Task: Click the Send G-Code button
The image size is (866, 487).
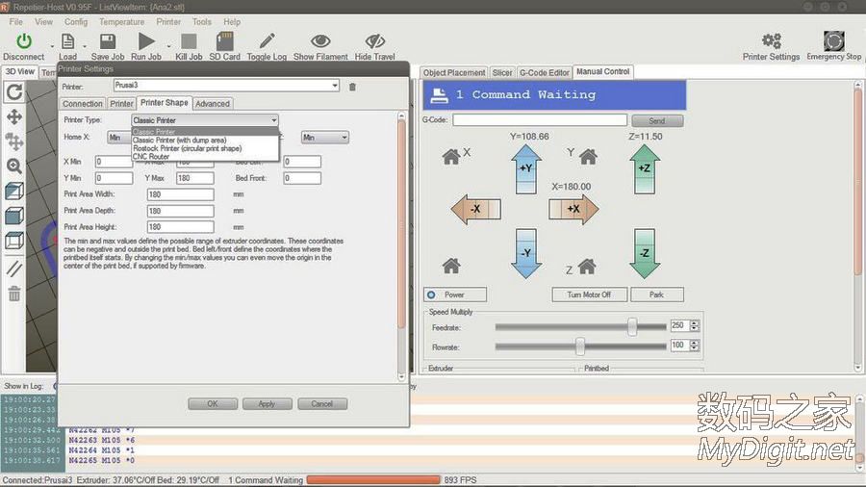Action: click(657, 121)
